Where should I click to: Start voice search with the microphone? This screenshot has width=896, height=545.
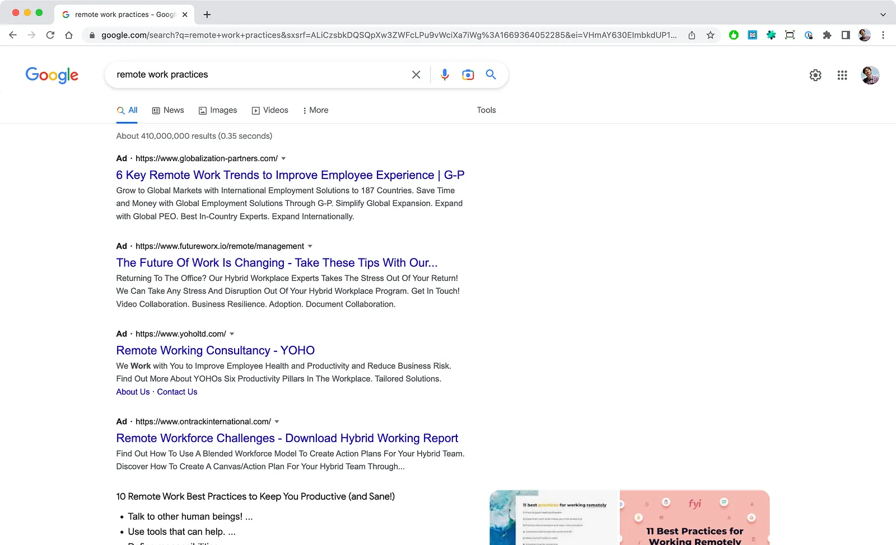pos(445,74)
